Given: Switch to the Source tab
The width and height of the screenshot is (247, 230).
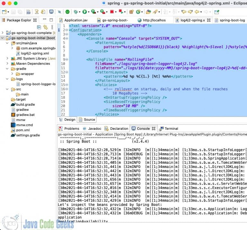Looking at the screenshot, I should coord(87,119).
